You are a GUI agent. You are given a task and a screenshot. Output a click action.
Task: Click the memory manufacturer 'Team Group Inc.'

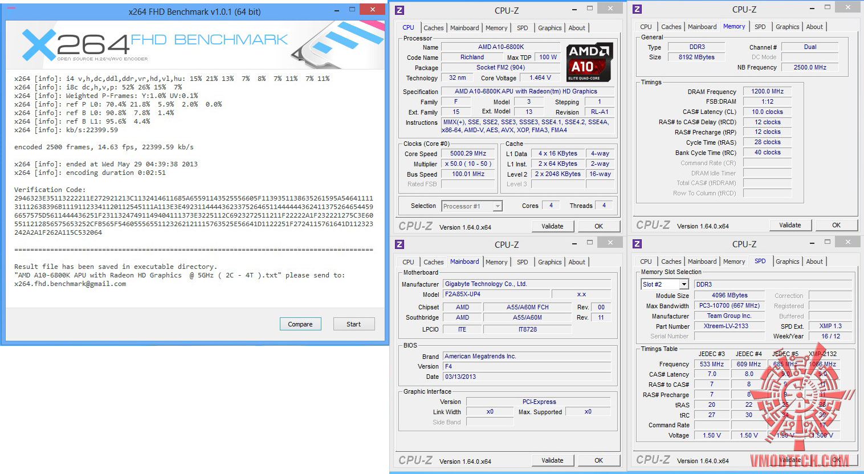pos(729,316)
